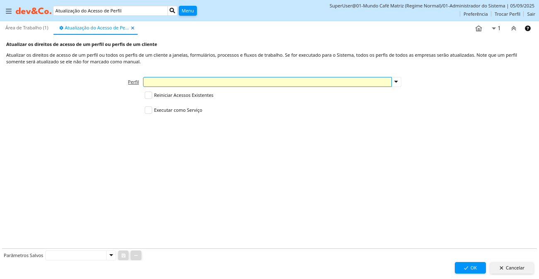Expand the open windows counter dropdown
This screenshot has width=539, height=279.
496,29
